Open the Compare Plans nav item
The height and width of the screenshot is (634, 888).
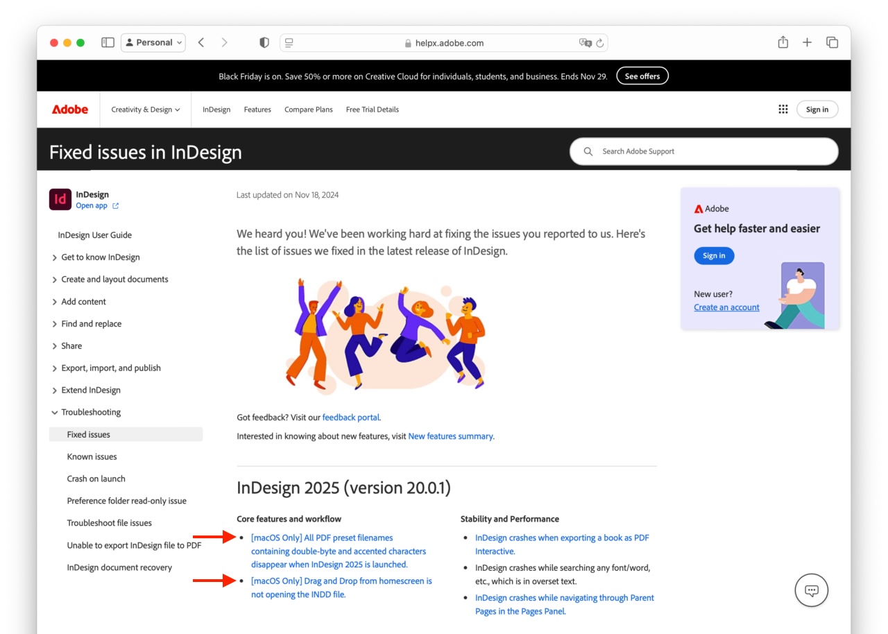(309, 110)
